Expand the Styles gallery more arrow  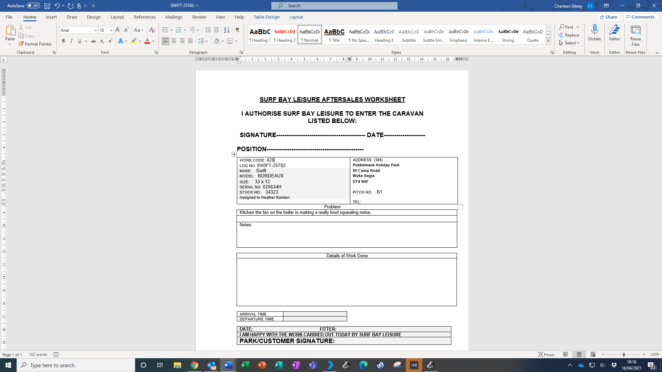click(548, 41)
